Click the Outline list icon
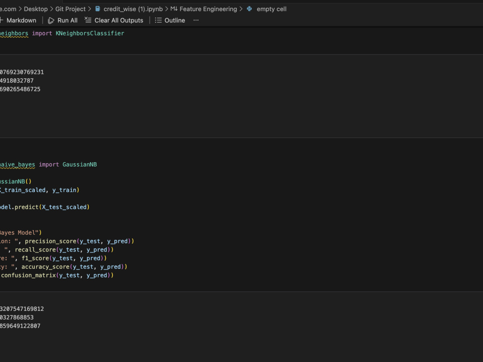 pyautogui.click(x=158, y=20)
